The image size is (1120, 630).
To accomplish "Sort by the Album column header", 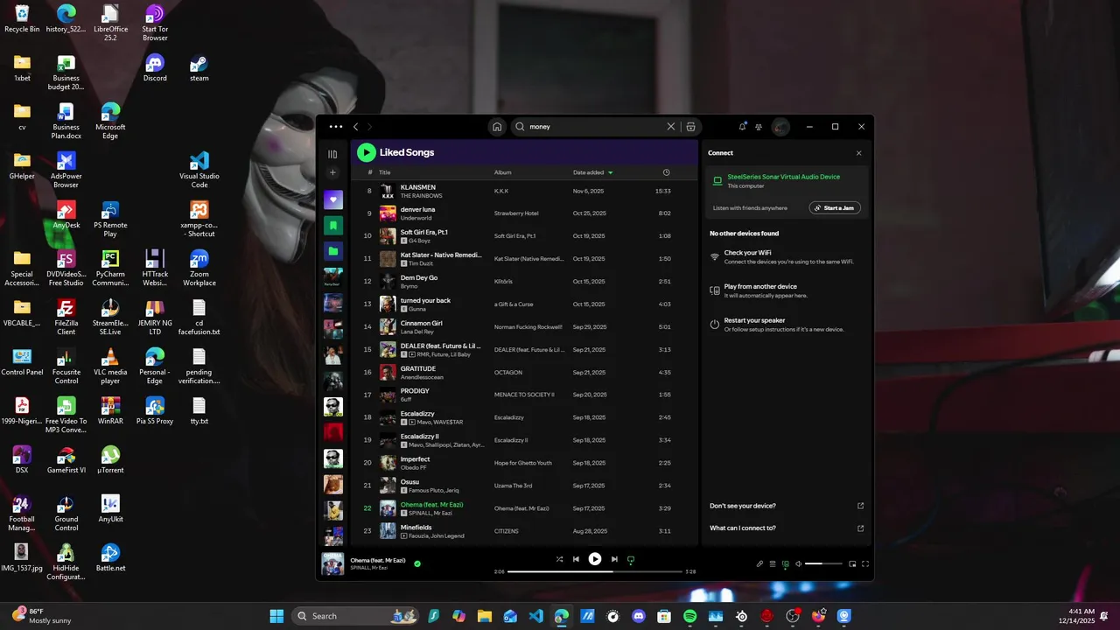I will (x=502, y=172).
